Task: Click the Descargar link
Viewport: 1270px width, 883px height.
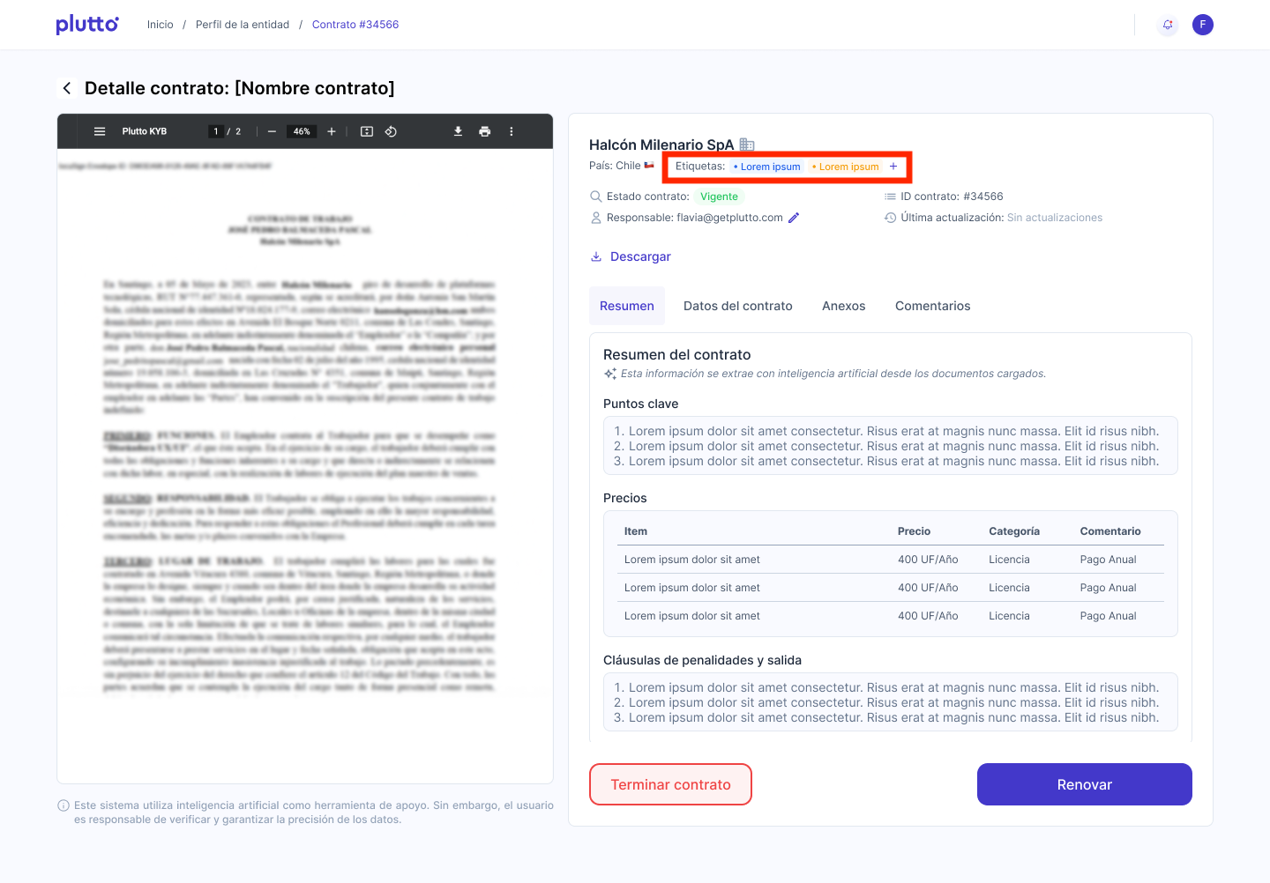Action: click(631, 256)
